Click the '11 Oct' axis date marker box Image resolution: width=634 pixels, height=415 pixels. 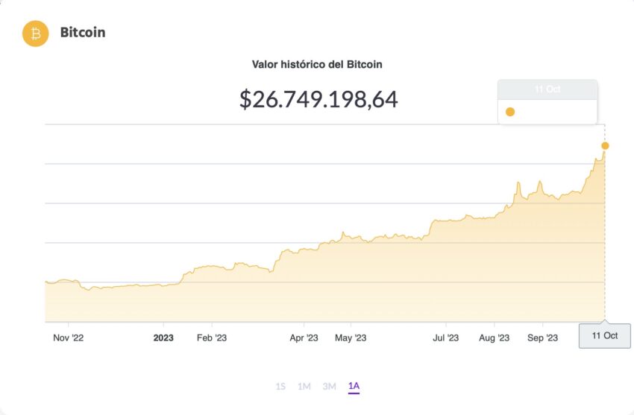pos(604,335)
